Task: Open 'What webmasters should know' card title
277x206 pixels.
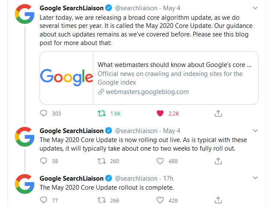Action: (175, 65)
